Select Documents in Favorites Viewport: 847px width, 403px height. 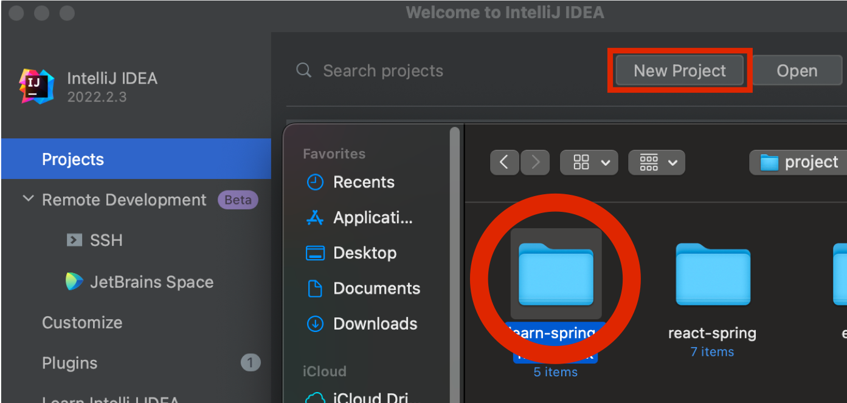tap(376, 288)
